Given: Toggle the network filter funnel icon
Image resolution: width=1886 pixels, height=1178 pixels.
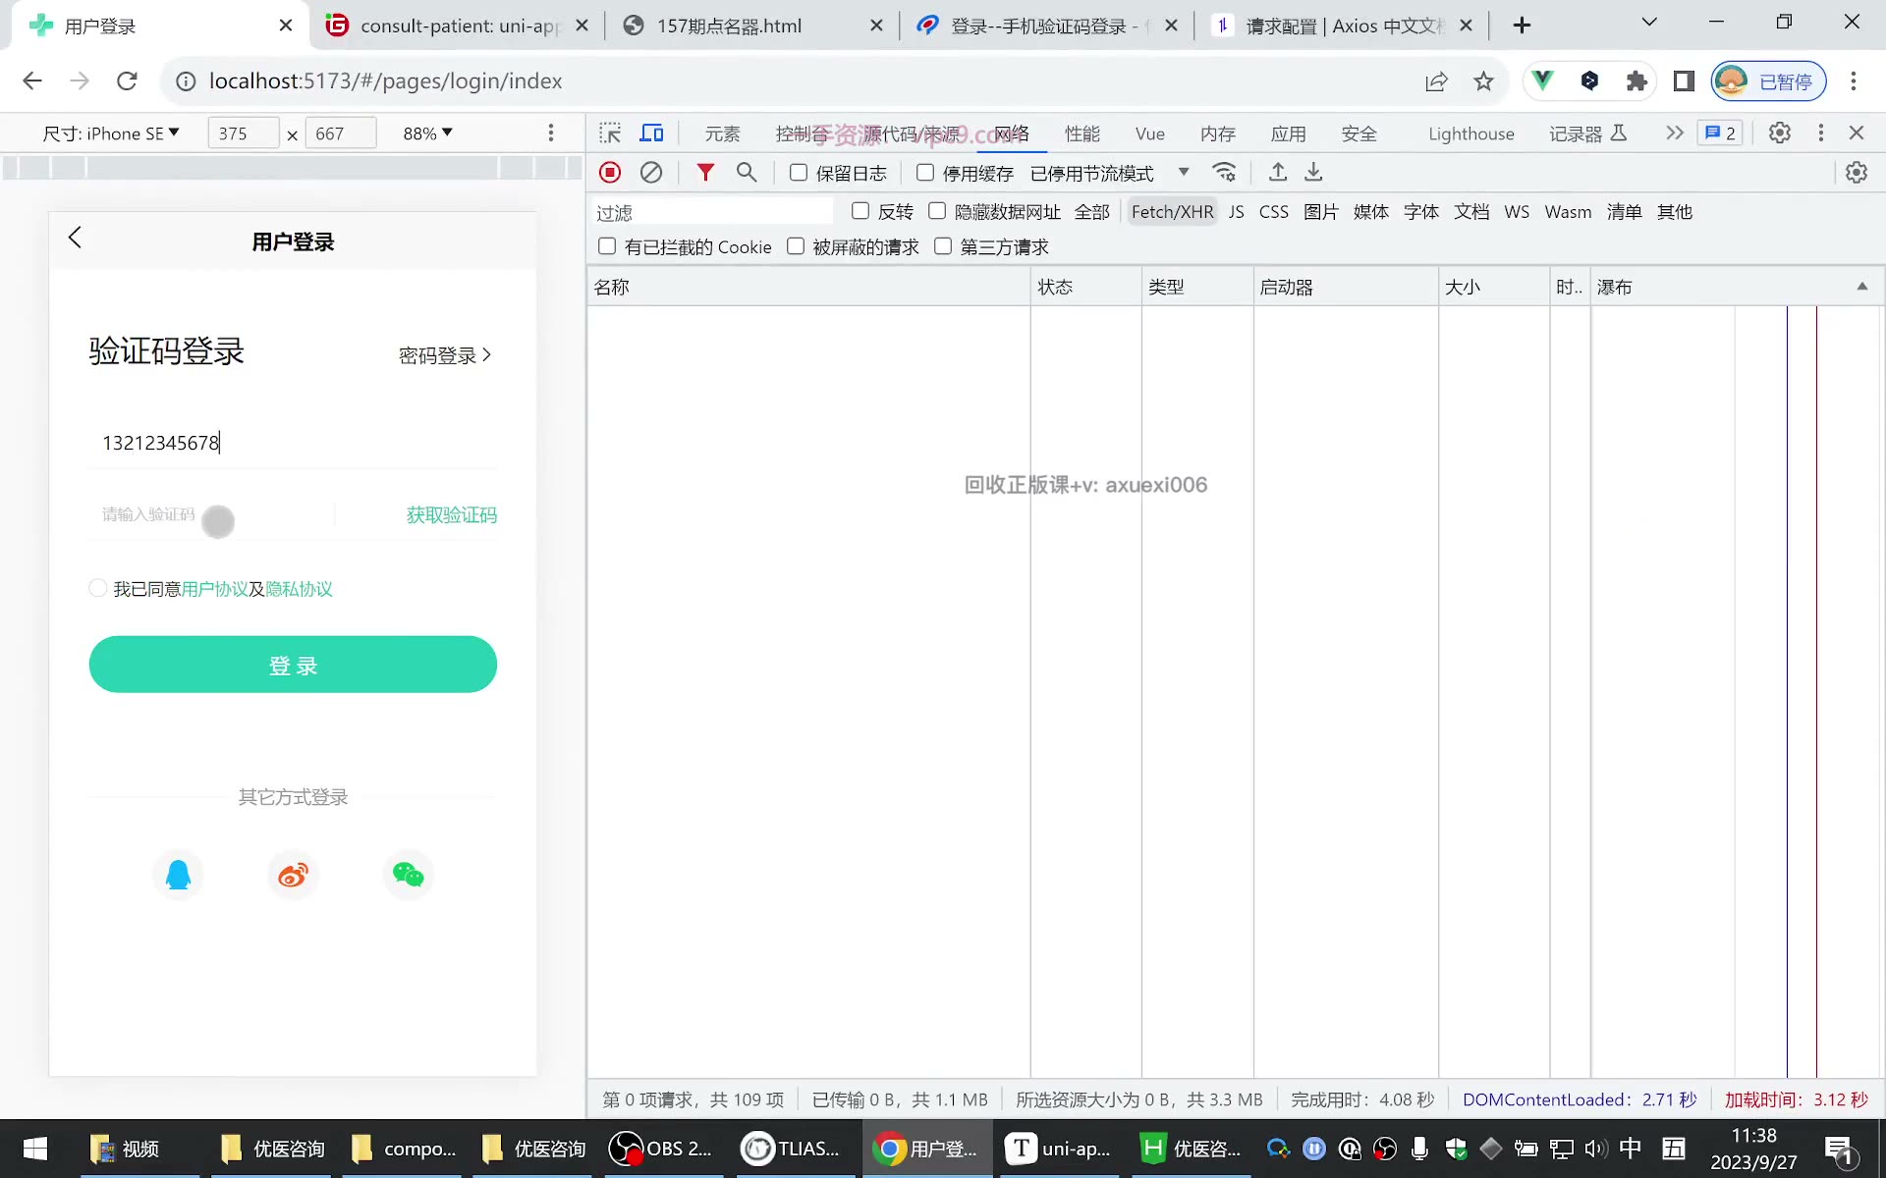Looking at the screenshot, I should point(705,173).
